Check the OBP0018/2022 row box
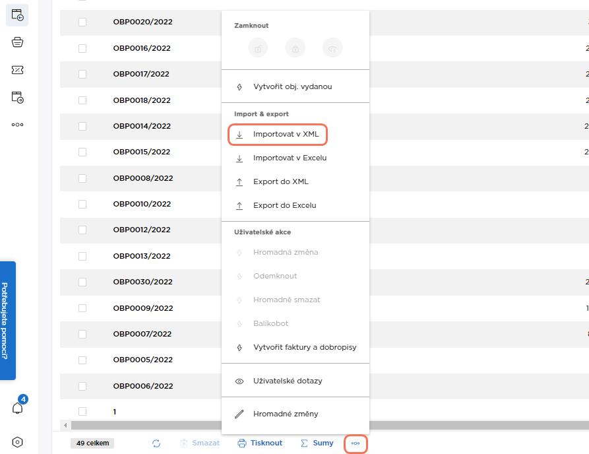 click(82, 100)
